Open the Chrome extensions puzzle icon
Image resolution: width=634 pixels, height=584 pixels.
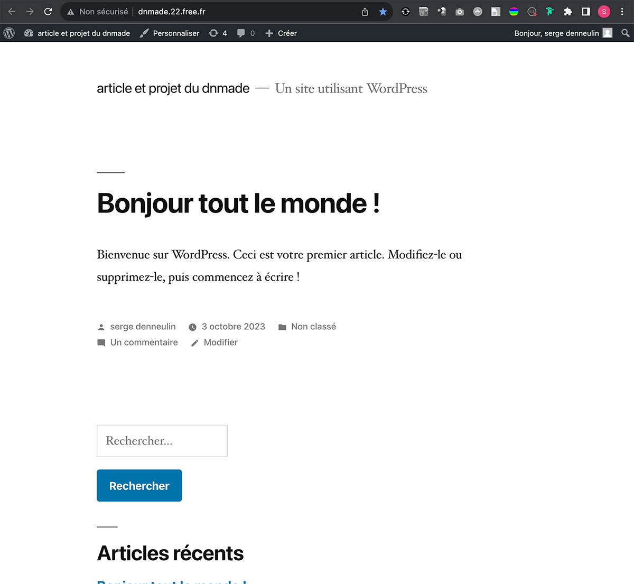[568, 12]
